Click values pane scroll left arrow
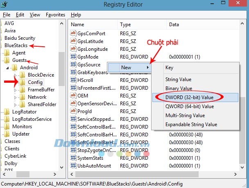The image size is (249, 188). [x=72, y=174]
